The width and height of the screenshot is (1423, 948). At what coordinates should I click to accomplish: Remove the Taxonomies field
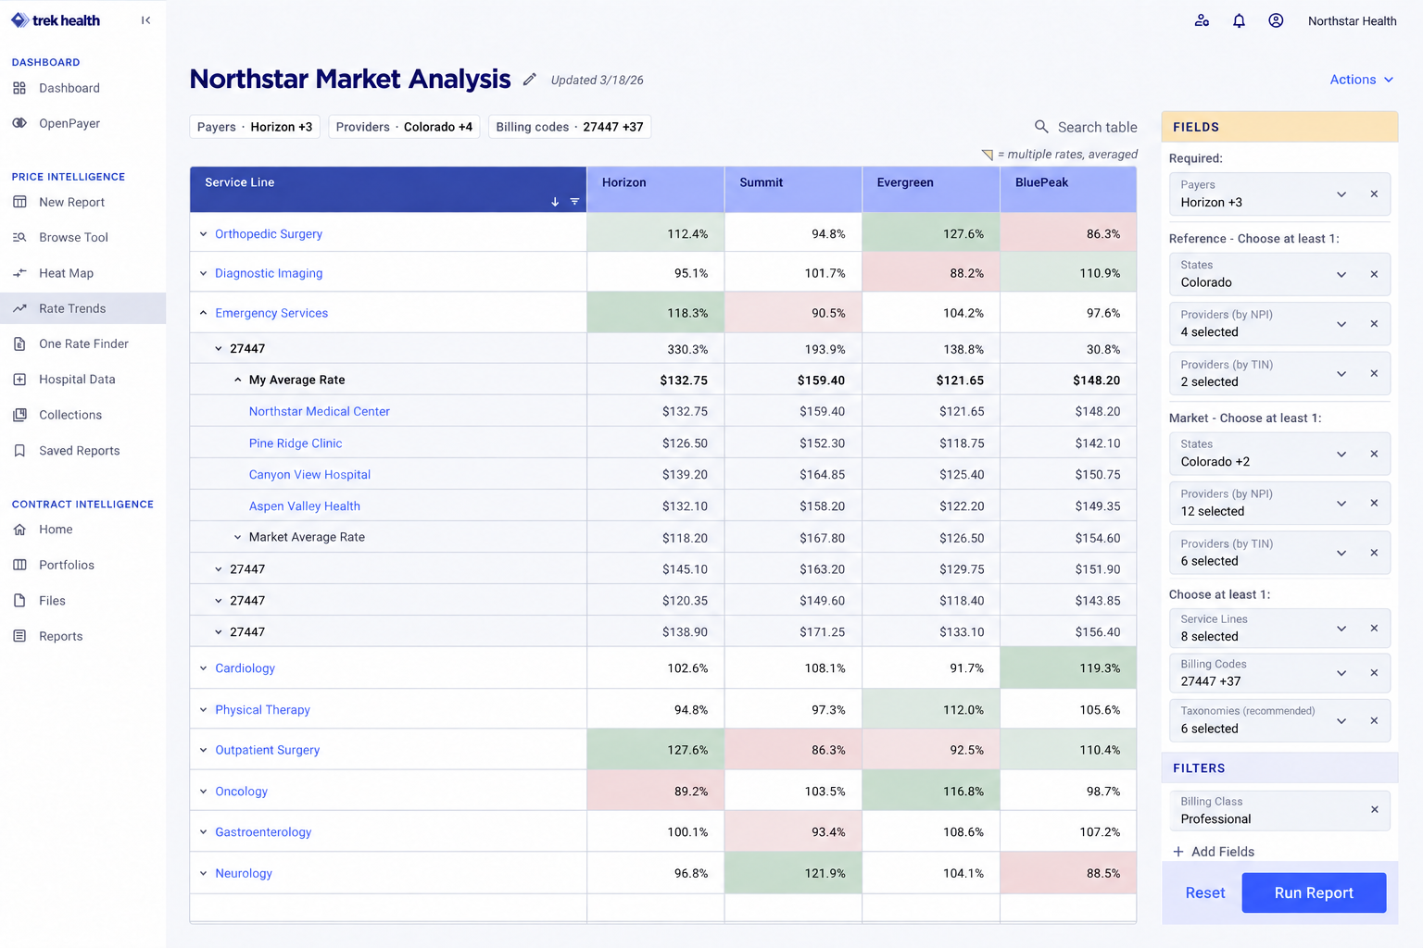click(x=1374, y=720)
